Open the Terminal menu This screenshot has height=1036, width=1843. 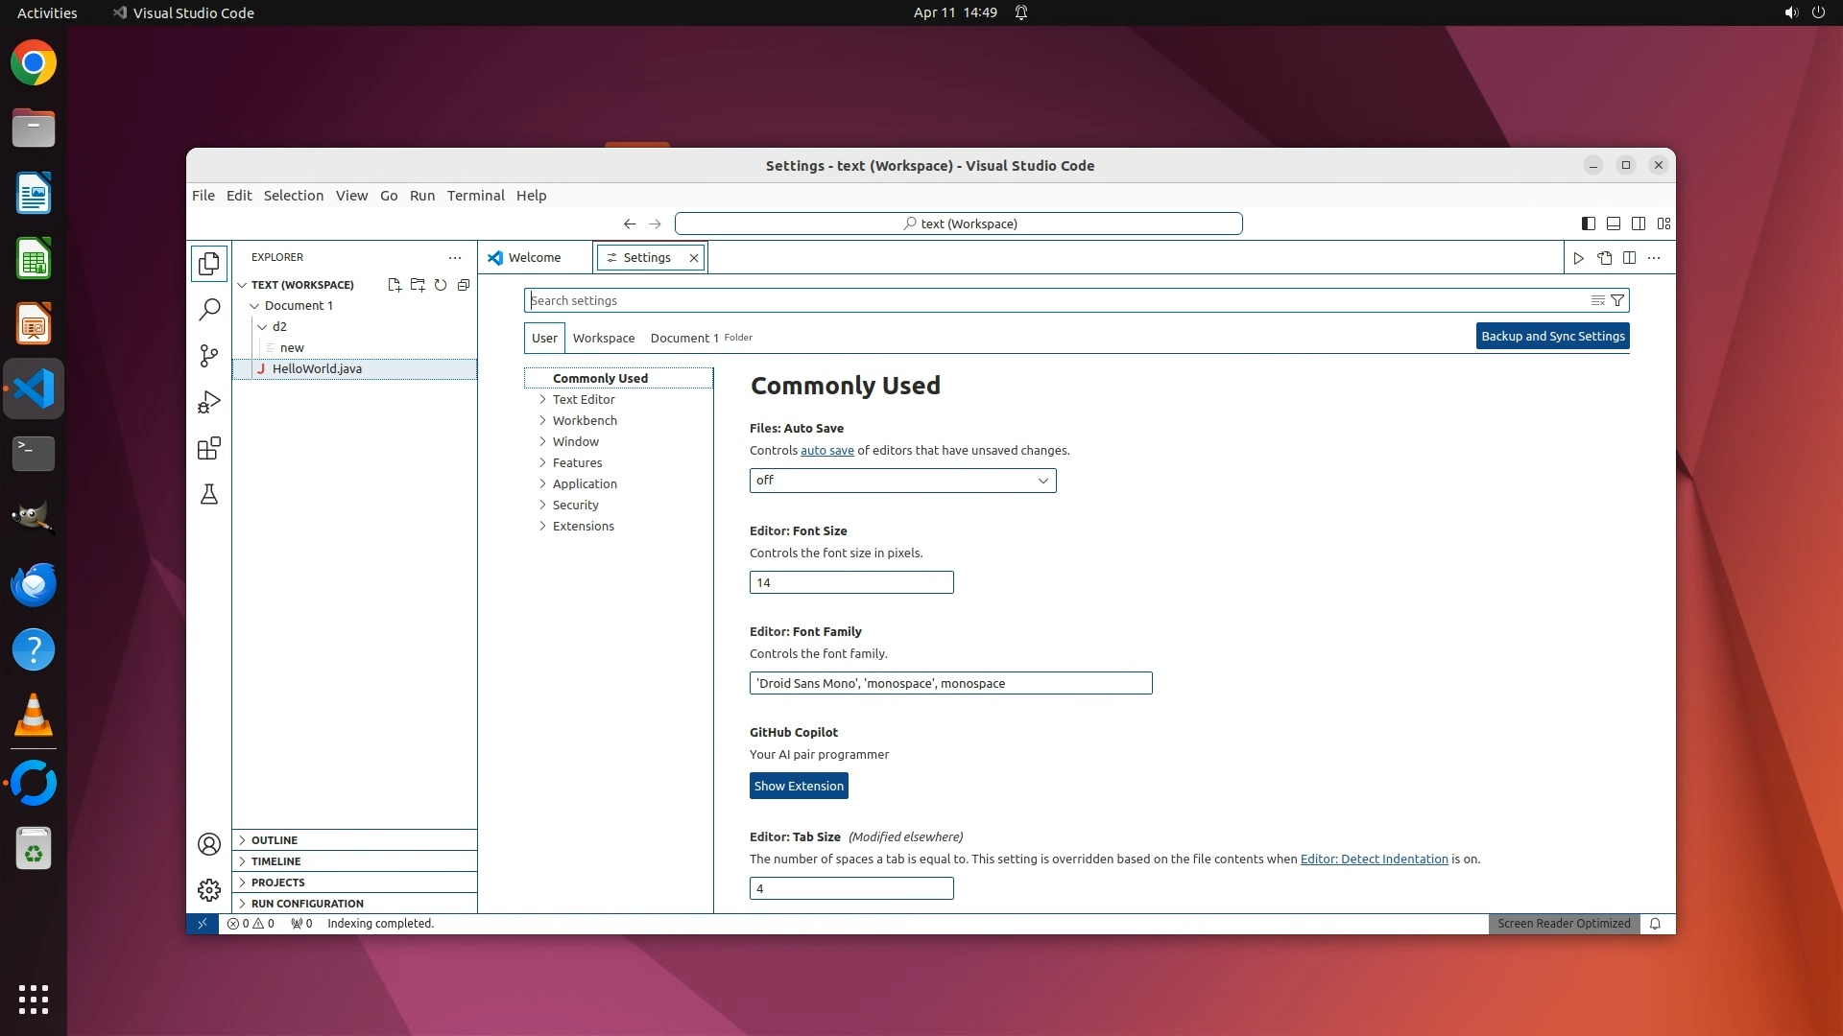coord(475,196)
